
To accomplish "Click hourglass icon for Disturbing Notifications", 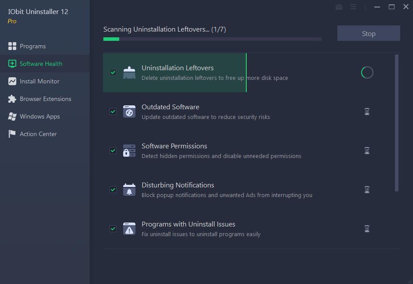I will 367,190.
